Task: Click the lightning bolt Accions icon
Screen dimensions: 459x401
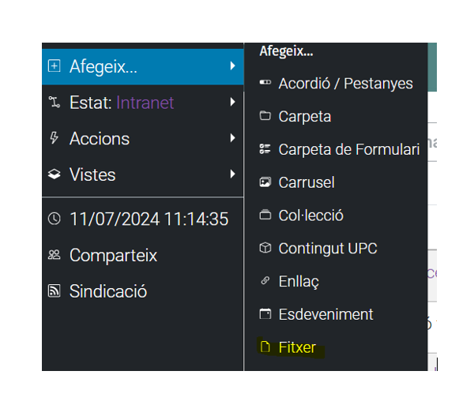Action: 55,138
